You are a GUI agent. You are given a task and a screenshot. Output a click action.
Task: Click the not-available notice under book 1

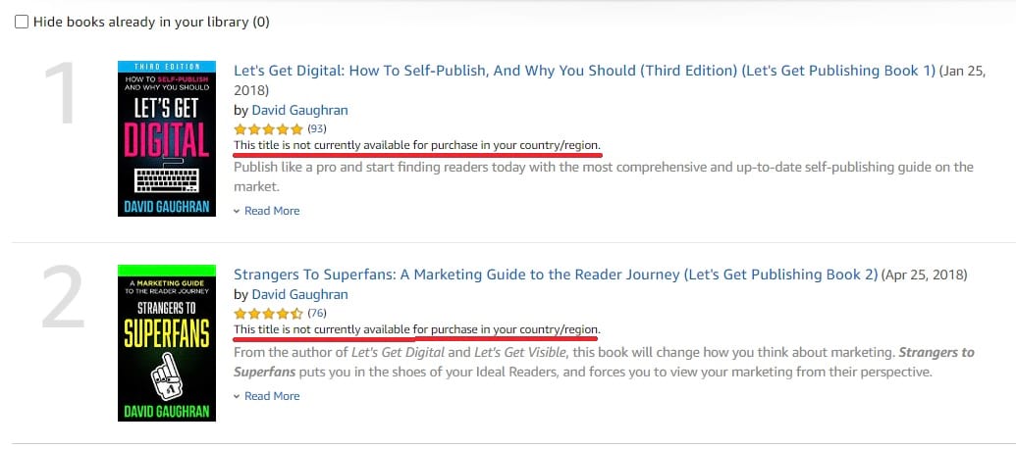pyautogui.click(x=417, y=145)
